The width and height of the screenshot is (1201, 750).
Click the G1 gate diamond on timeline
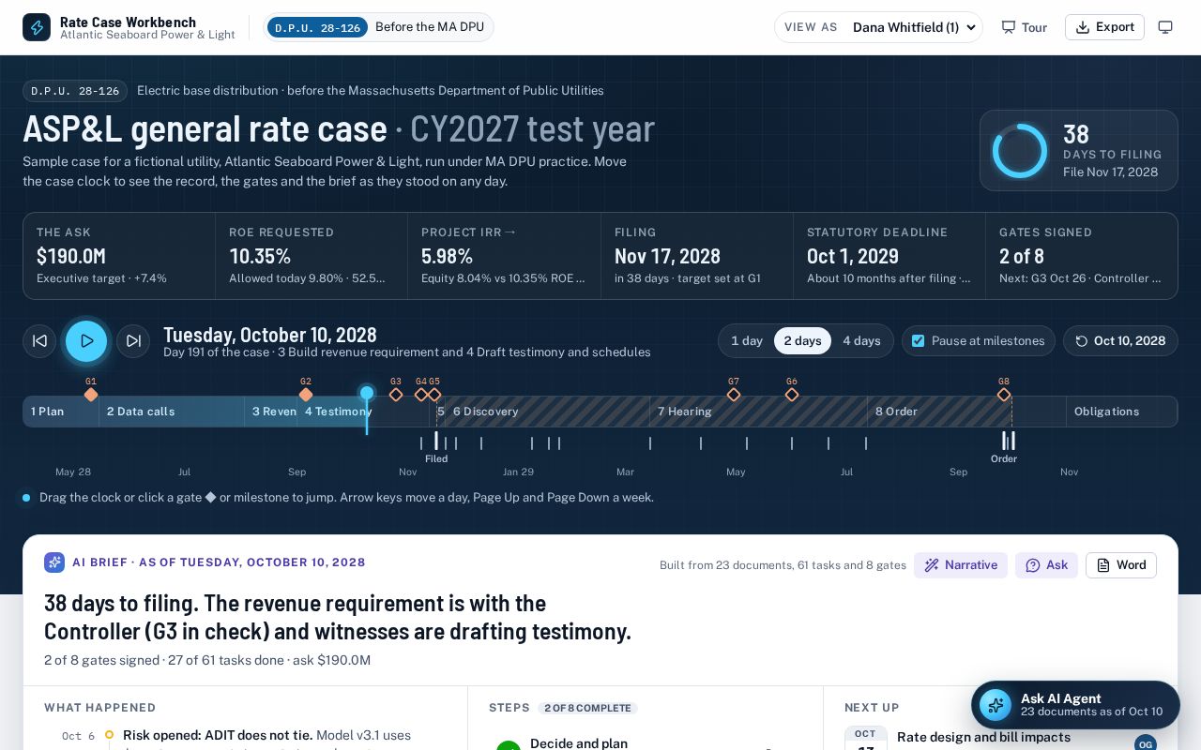tap(91, 395)
